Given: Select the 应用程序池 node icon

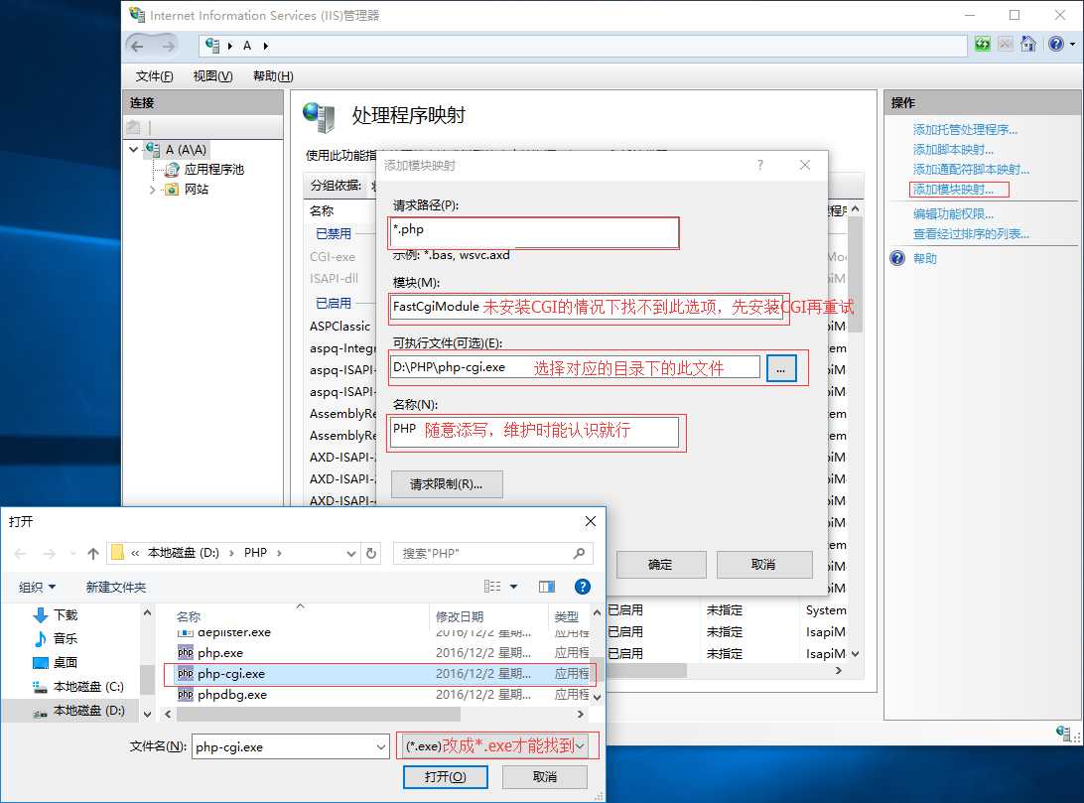Looking at the screenshot, I should pos(172,170).
